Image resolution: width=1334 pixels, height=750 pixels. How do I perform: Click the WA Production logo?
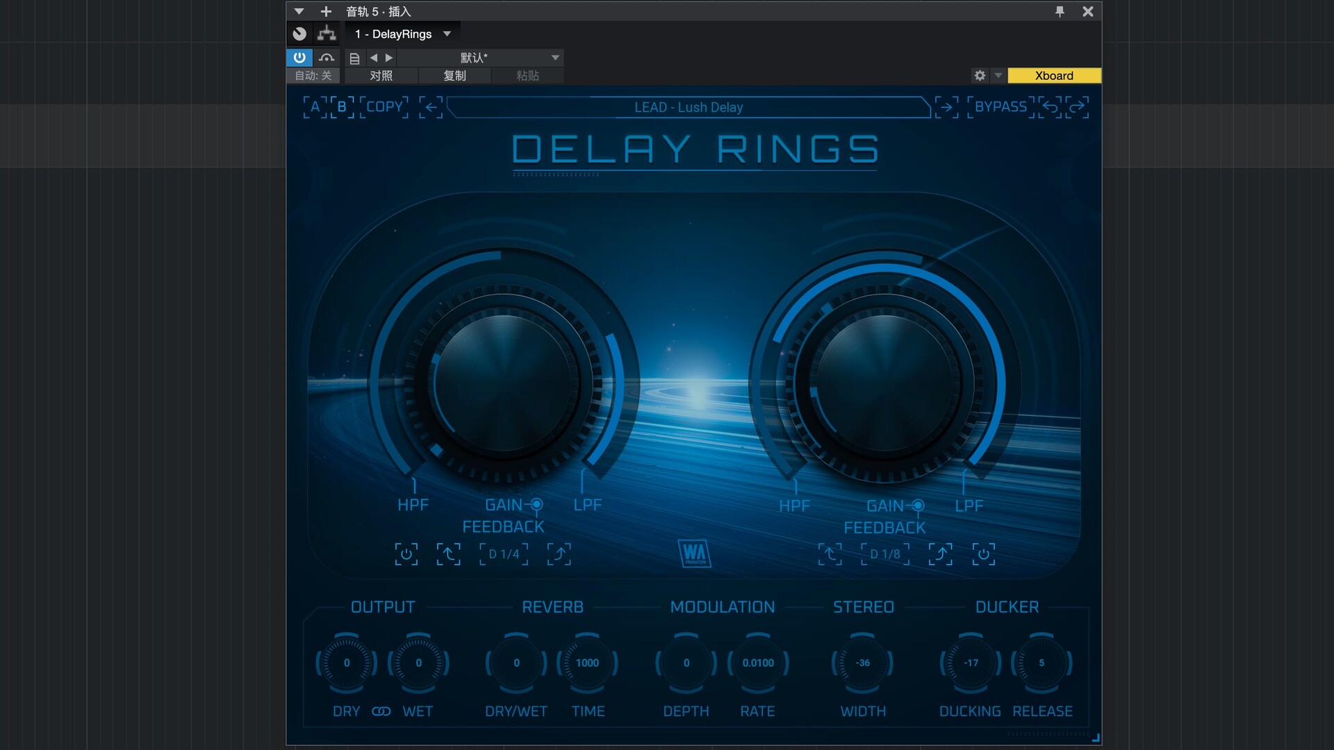(x=694, y=553)
